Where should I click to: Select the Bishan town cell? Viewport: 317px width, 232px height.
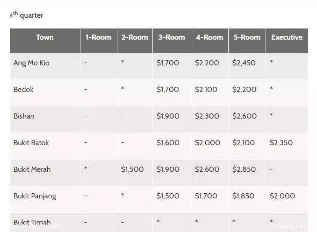click(24, 116)
